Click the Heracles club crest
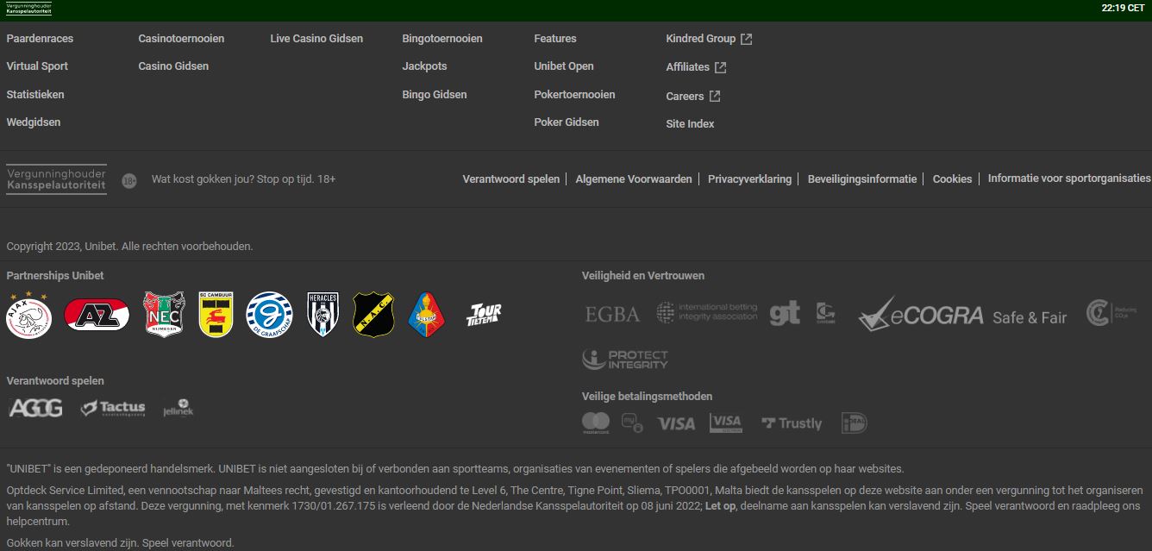 point(323,315)
